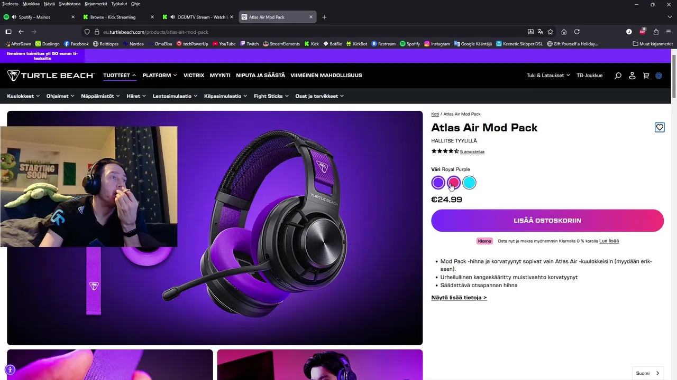Click the 5 arvostelua reviews link
Screen dimensions: 677x380
click(x=472, y=151)
